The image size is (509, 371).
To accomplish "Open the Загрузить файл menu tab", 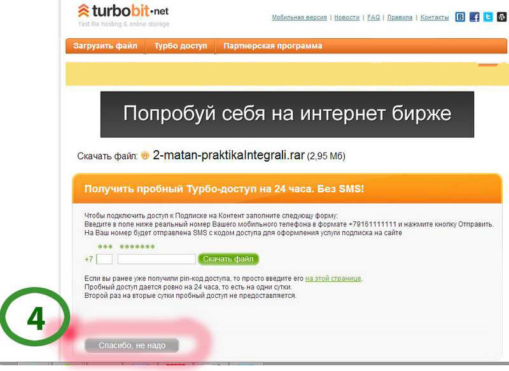I will point(106,46).
